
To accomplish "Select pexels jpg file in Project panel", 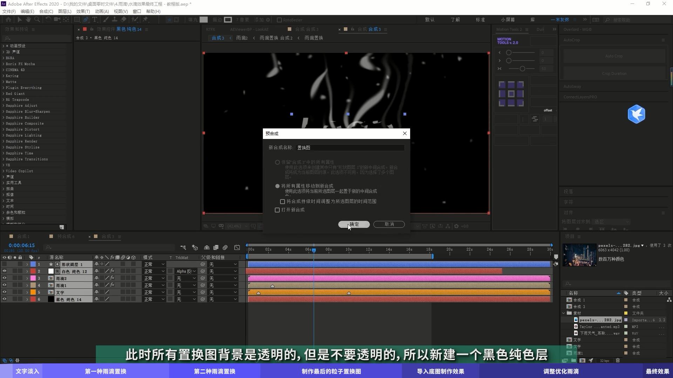I will (600, 320).
